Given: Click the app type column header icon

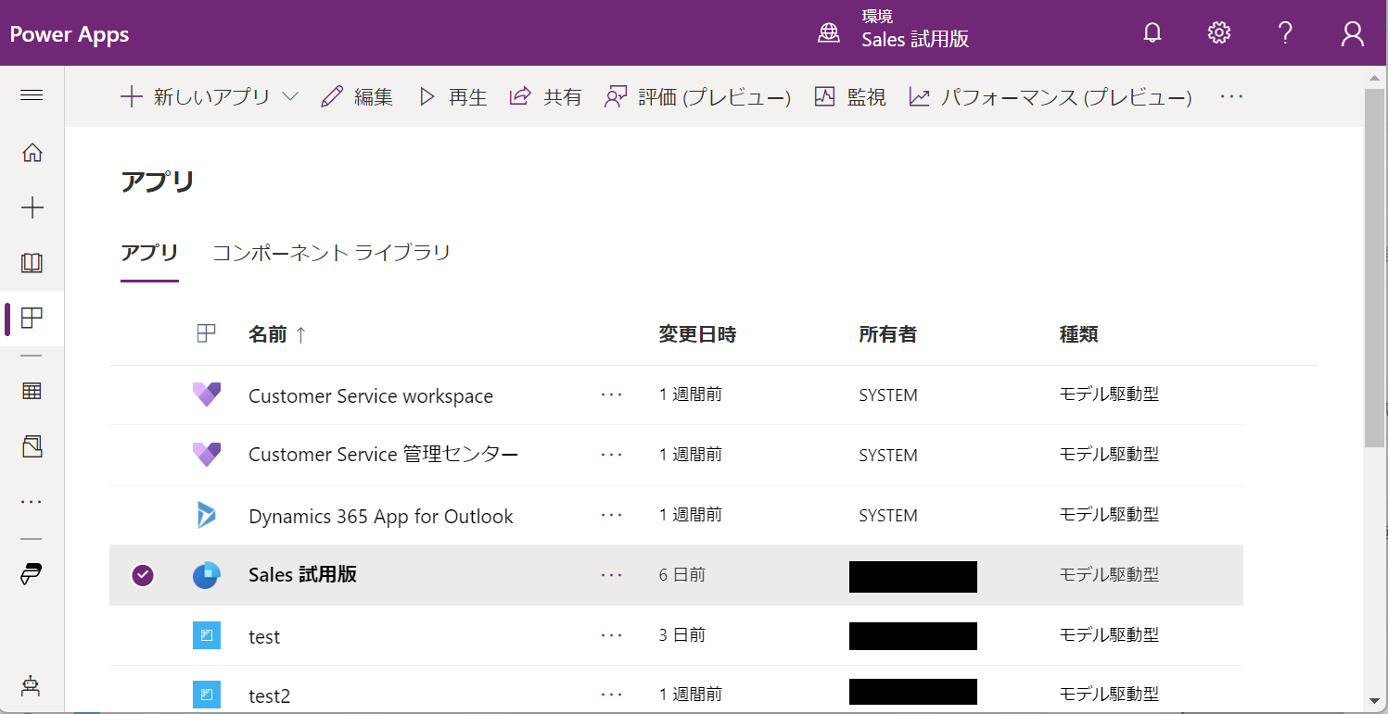Looking at the screenshot, I should pos(207,334).
